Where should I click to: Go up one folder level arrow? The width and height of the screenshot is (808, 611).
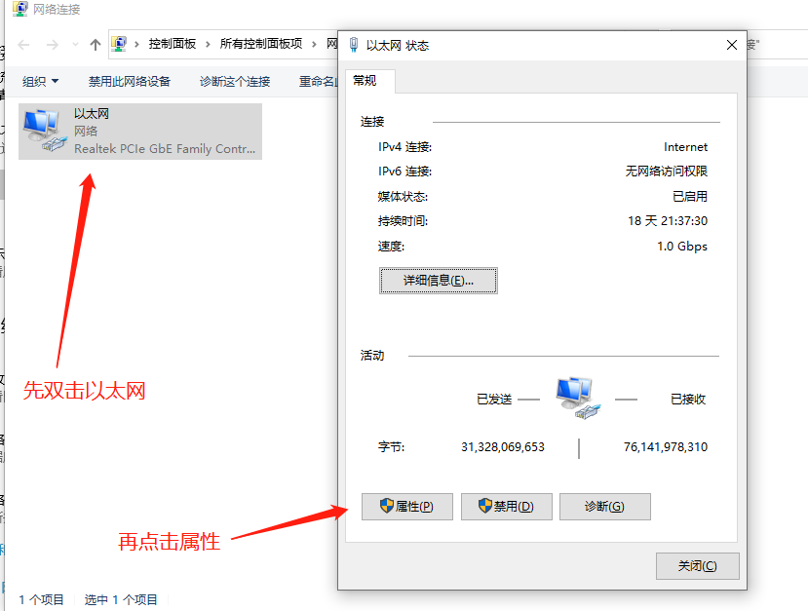pyautogui.click(x=95, y=45)
